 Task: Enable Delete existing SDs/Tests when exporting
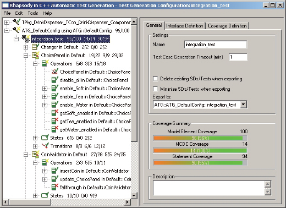155,79
